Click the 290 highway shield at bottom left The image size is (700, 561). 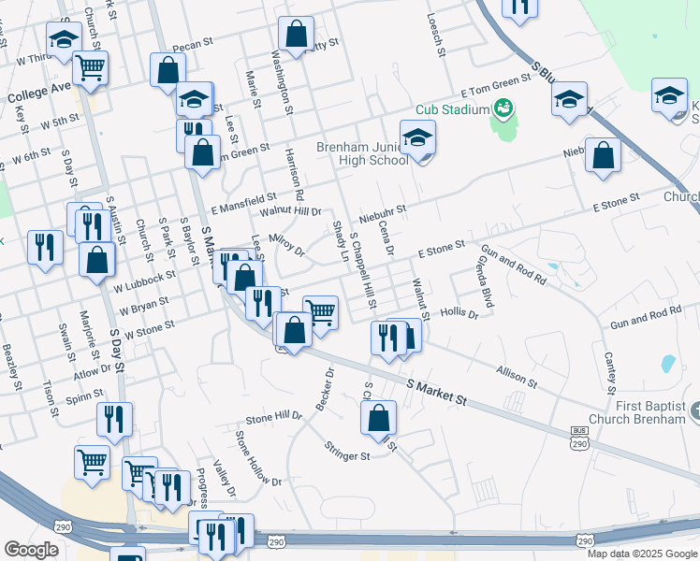click(63, 527)
